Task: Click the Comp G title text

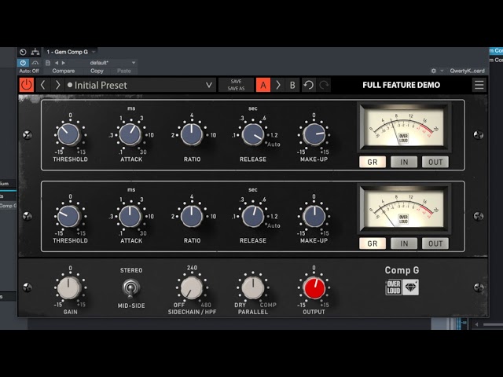Action: pos(402,270)
